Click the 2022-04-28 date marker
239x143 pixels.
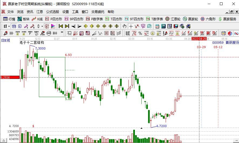point(199,39)
